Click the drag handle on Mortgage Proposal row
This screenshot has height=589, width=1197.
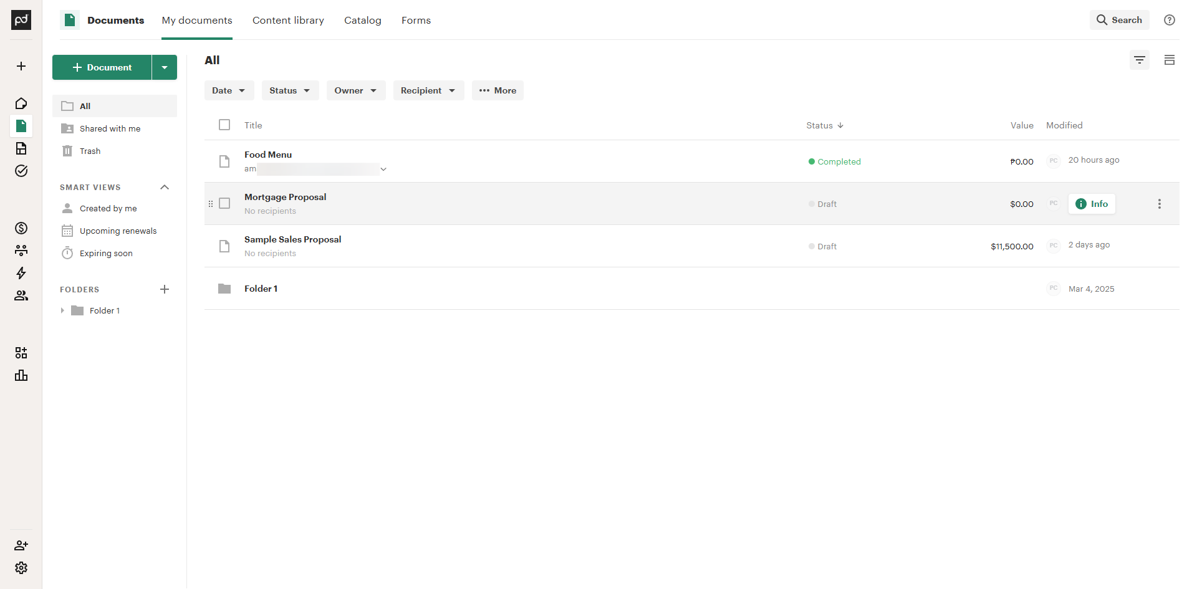211,204
